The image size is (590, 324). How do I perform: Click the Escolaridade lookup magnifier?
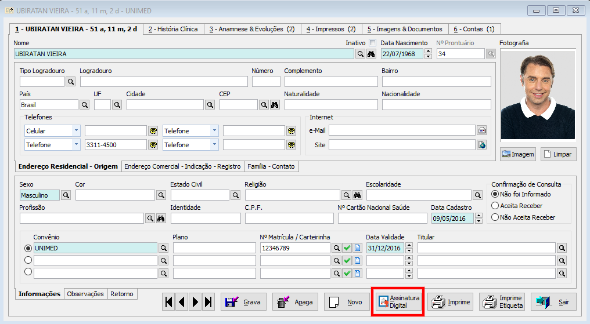(x=477, y=195)
